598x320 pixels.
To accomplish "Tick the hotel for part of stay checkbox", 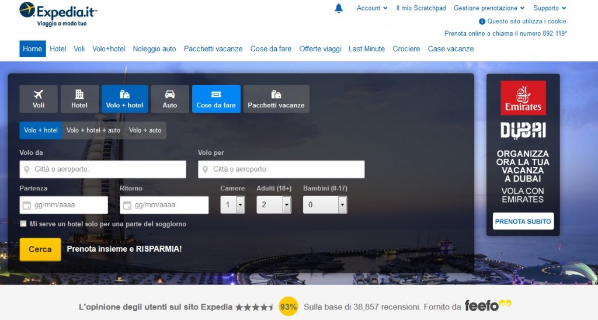I will (x=23, y=224).
